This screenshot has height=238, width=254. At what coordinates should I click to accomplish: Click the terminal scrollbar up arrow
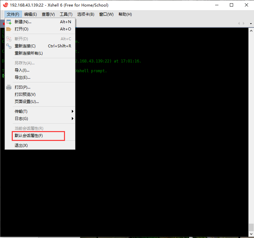(x=251, y=31)
